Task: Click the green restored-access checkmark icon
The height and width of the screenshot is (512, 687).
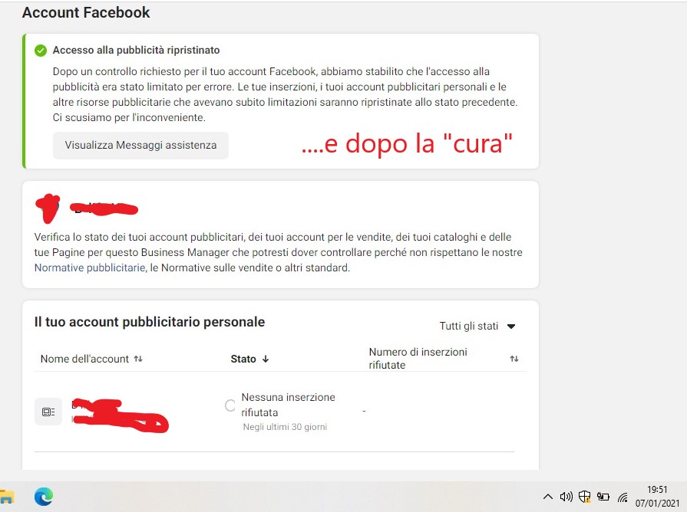Action: (41, 51)
